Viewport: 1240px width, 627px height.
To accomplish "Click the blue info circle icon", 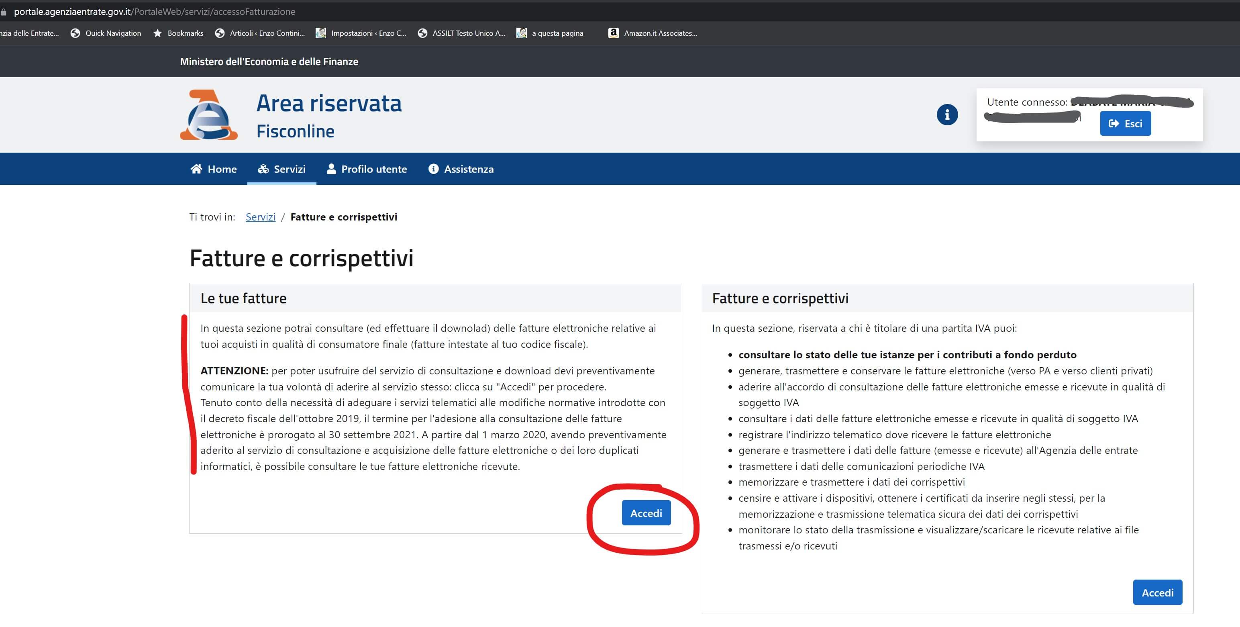I will 947,114.
